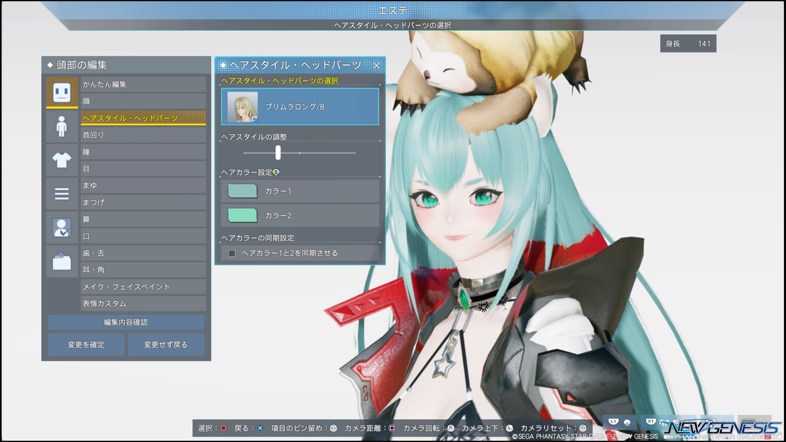Select the head editing face icon category

pyautogui.click(x=62, y=92)
